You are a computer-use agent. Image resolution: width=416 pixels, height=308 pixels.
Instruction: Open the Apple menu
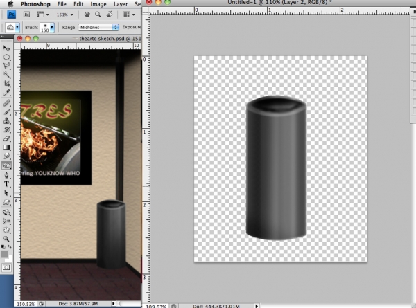(10, 3)
